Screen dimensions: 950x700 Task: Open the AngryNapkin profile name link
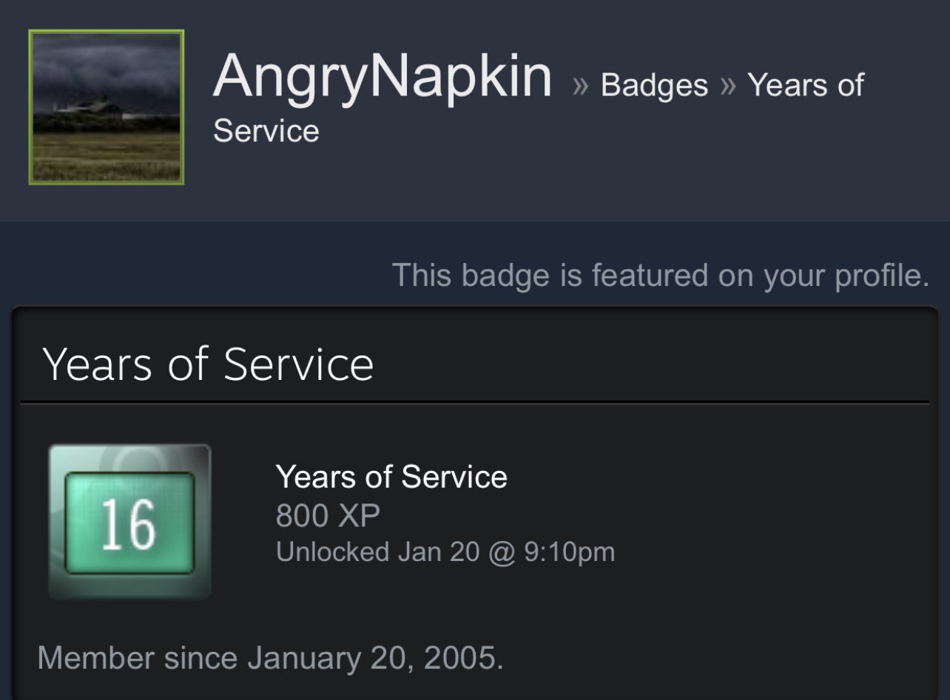coord(383,76)
